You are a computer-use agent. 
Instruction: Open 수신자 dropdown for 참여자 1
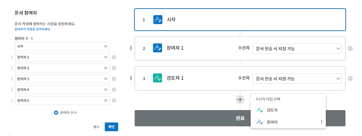(297, 49)
